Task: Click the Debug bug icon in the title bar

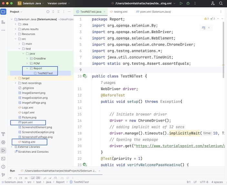Action: click(x=188, y=3)
